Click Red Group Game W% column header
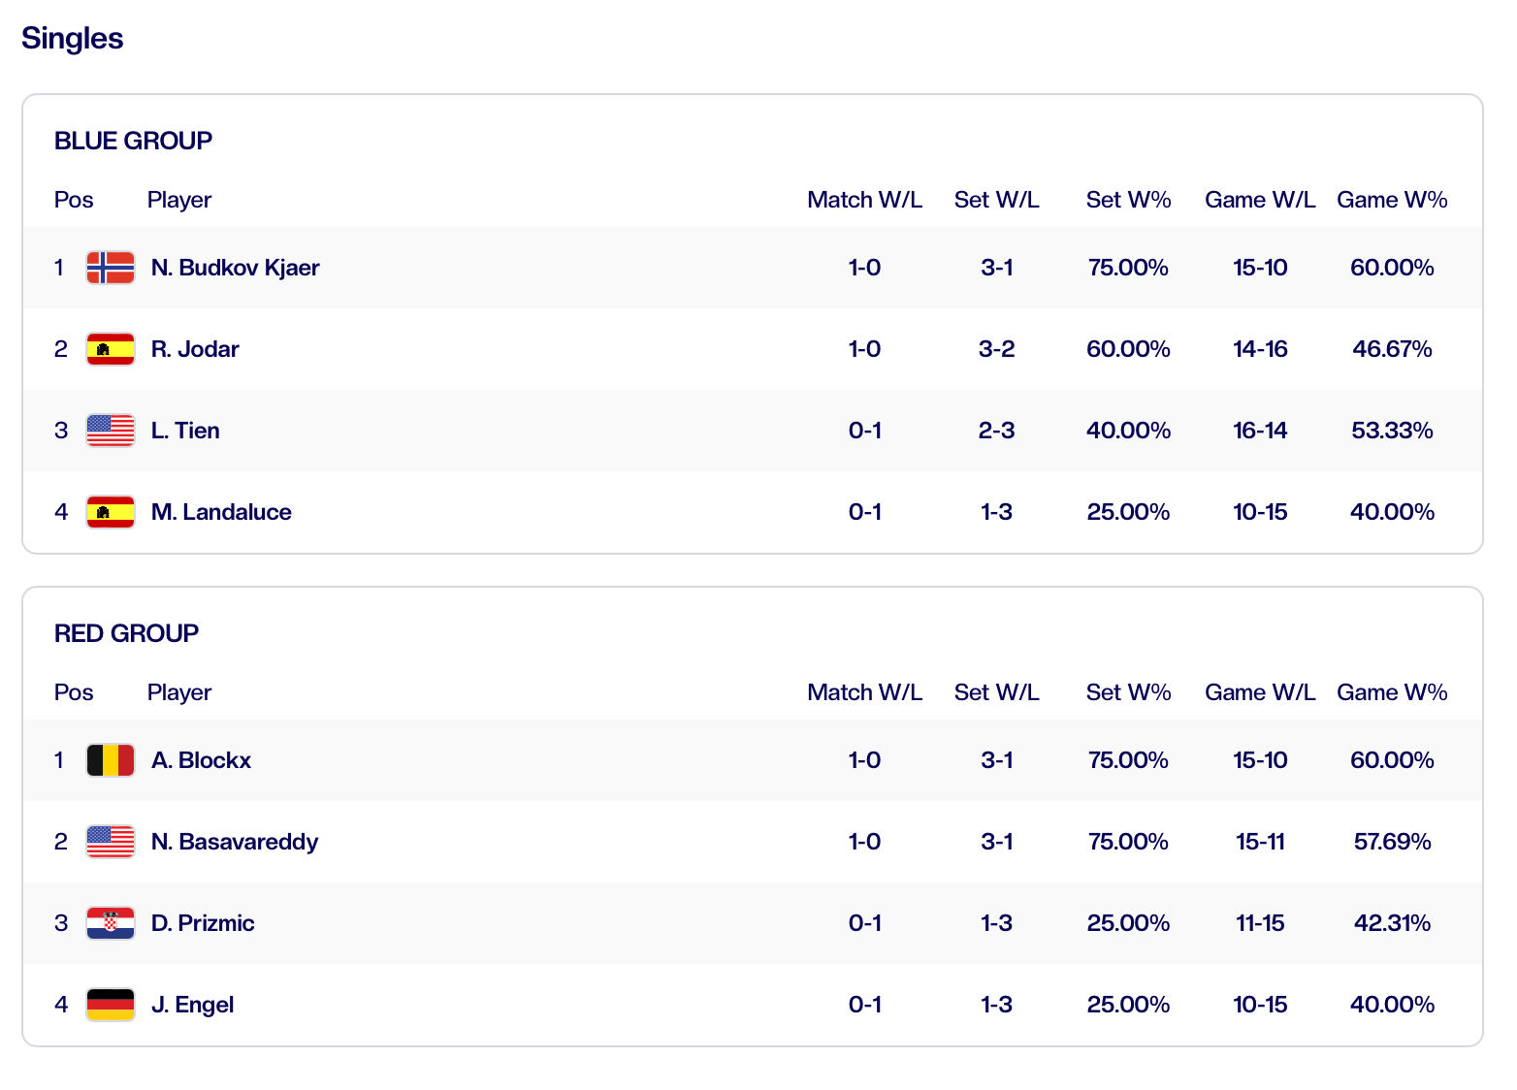 pyautogui.click(x=1392, y=692)
